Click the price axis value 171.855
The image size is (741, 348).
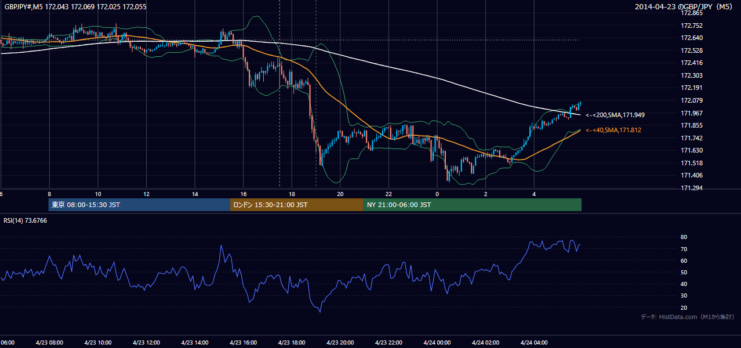pos(691,125)
